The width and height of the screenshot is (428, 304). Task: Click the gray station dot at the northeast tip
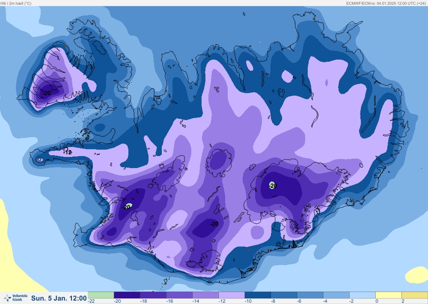[314, 19]
